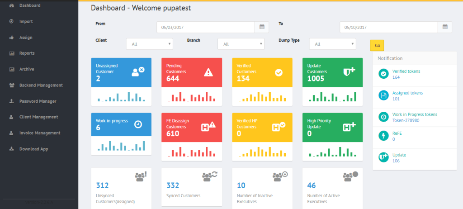The width and height of the screenshot is (463, 209).
Task: Click the Download App download icon
Action: tap(11, 149)
